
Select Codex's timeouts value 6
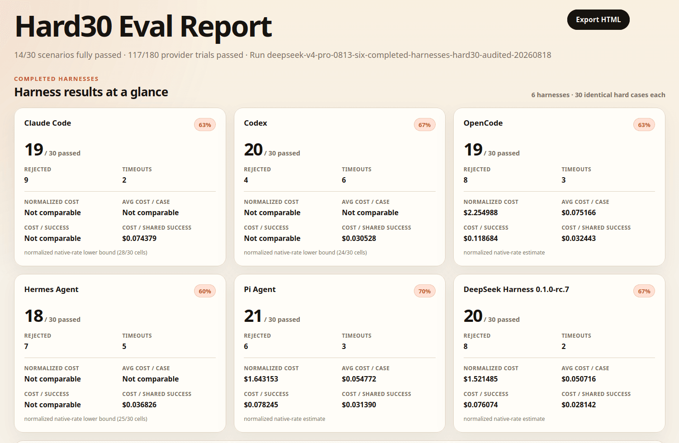tap(344, 180)
